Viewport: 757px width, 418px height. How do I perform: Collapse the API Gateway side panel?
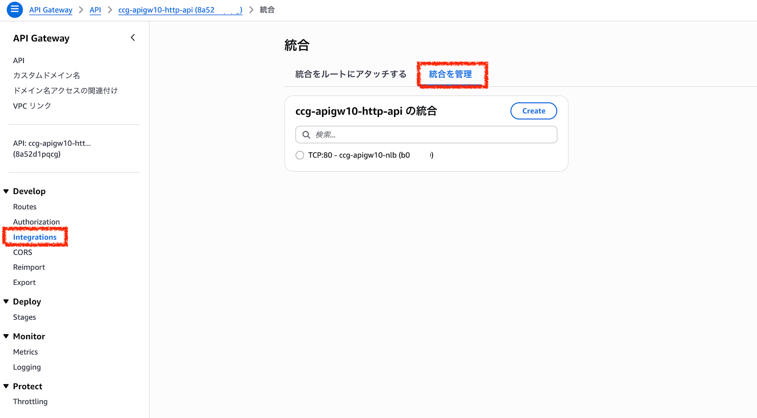click(x=133, y=38)
